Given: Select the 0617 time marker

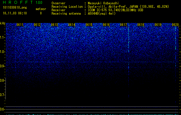Looking at the screenshot, I should coord(123,25).
